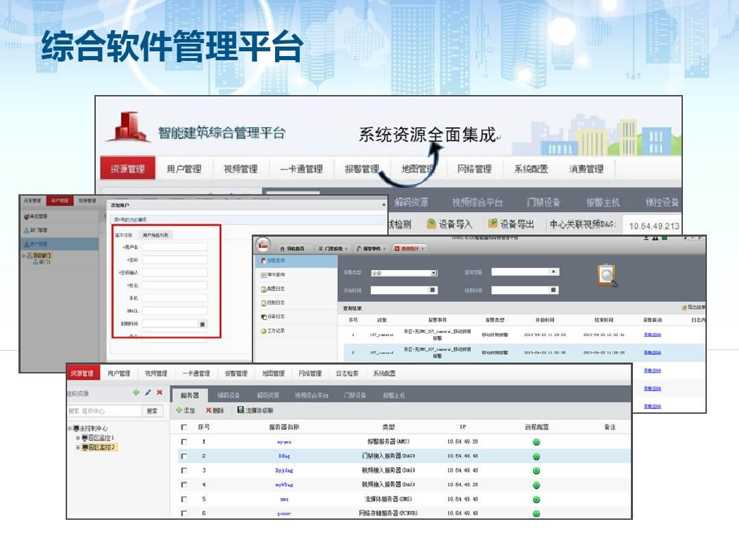Open 资源管理 in the large back window
This screenshot has width=739, height=554.
coord(128,168)
